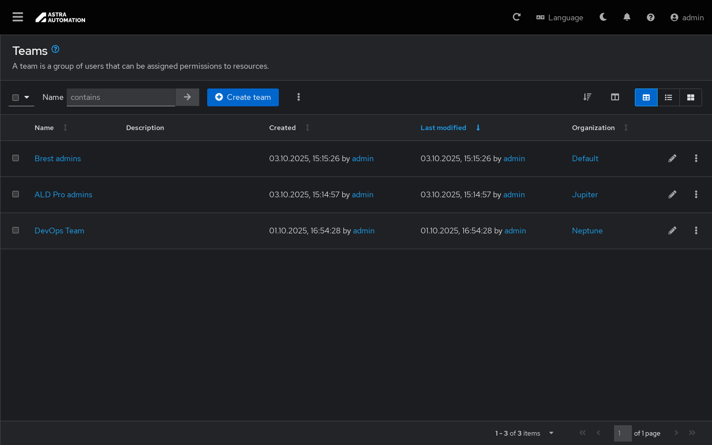The height and width of the screenshot is (445, 712).
Task: Open the Language menu
Action: [x=560, y=17]
